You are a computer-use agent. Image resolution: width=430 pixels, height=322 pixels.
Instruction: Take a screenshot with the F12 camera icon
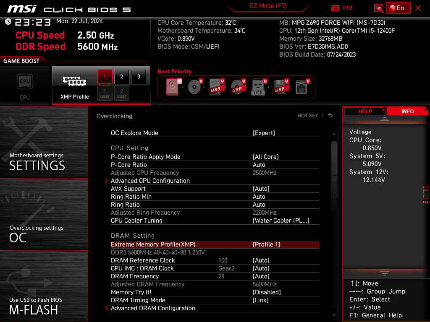pos(335,8)
